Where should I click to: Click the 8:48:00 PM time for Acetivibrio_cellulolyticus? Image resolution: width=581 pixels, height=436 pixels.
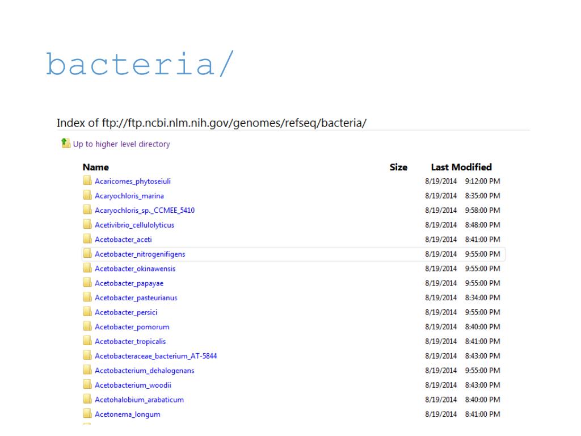point(482,225)
